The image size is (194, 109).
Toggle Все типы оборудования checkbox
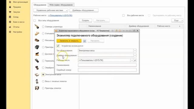35,21
